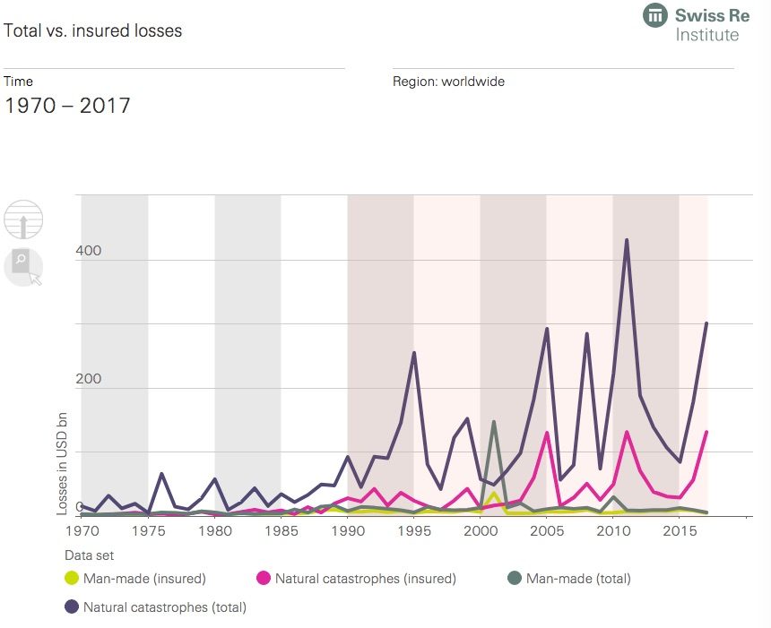Click the Man-made (total) legend label

[578, 579]
